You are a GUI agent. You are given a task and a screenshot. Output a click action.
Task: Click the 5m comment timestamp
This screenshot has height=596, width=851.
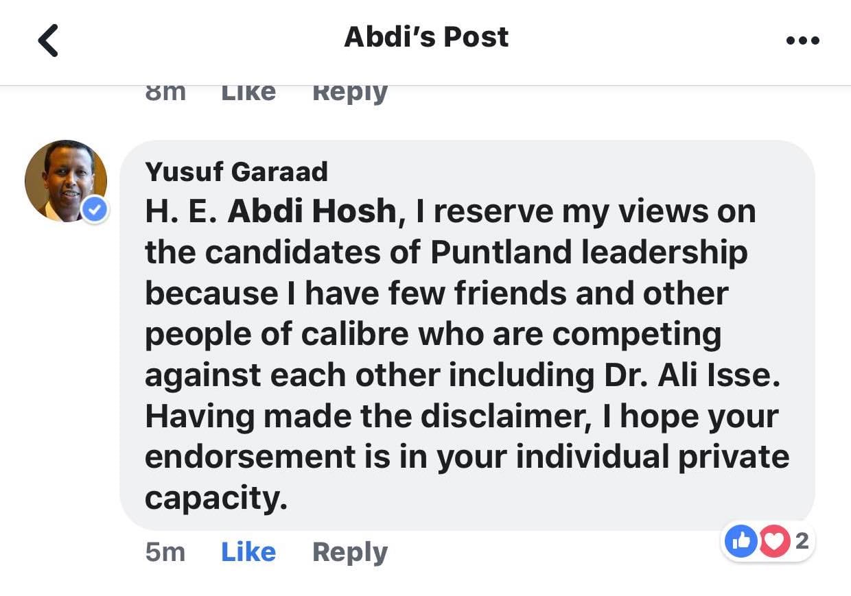[x=165, y=552]
